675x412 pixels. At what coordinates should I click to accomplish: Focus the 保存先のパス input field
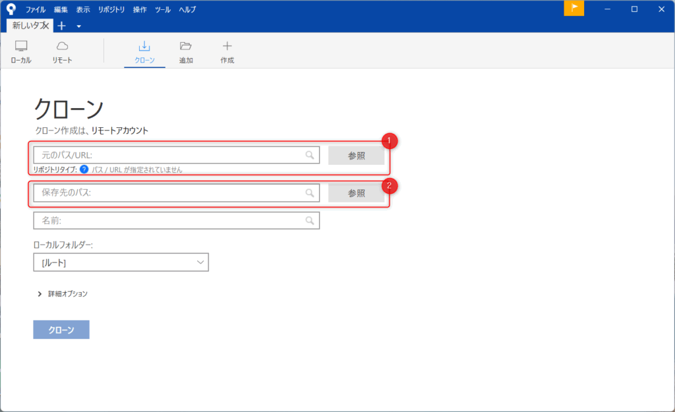171,193
